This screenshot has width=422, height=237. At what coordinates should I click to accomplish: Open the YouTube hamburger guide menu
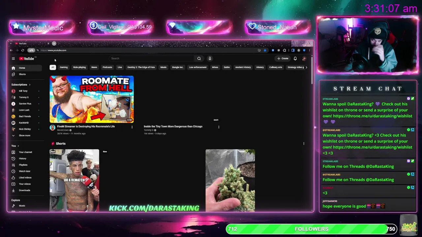13,59
